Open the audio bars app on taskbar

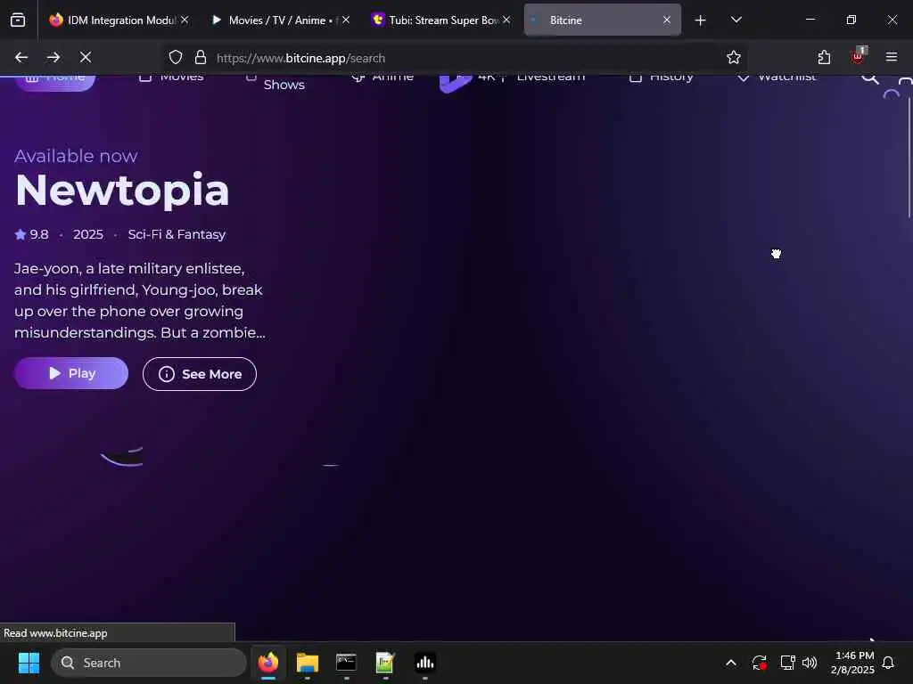point(425,663)
